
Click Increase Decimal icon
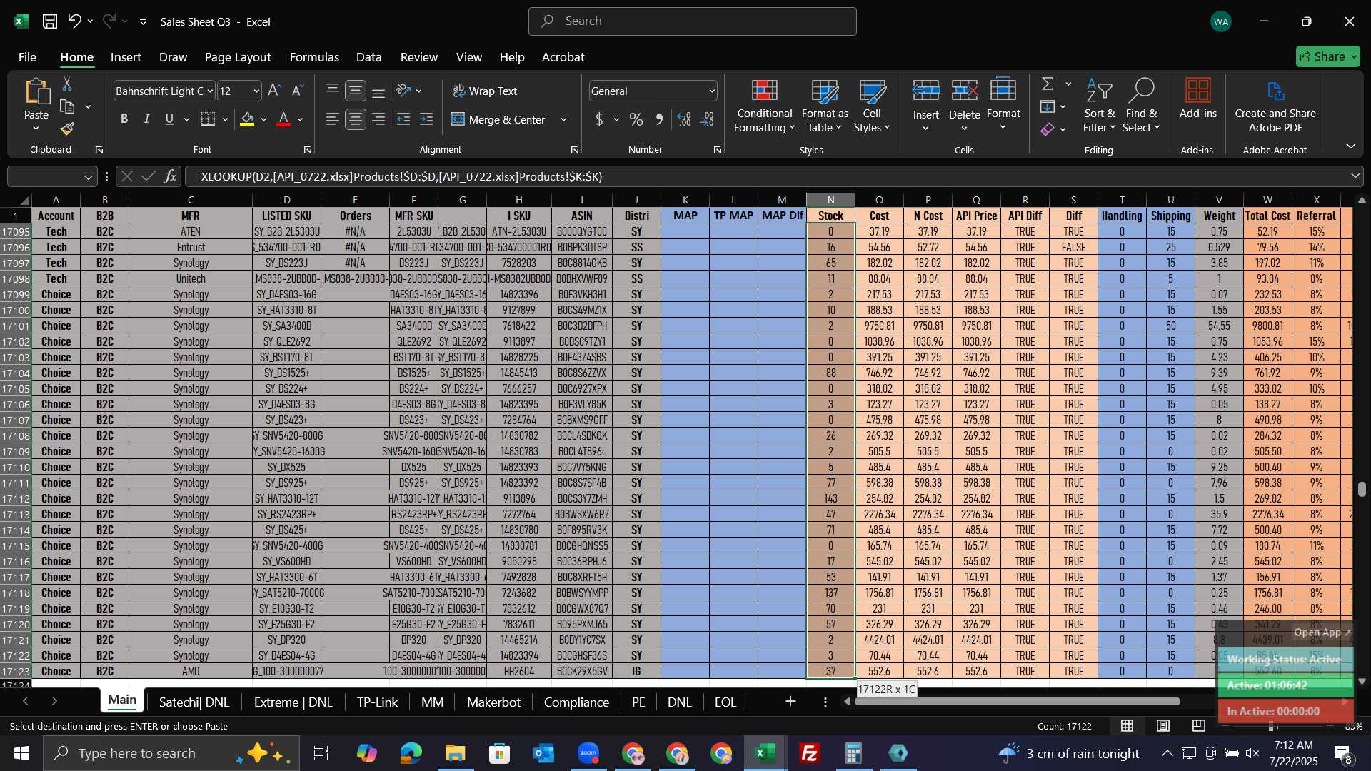684,119
